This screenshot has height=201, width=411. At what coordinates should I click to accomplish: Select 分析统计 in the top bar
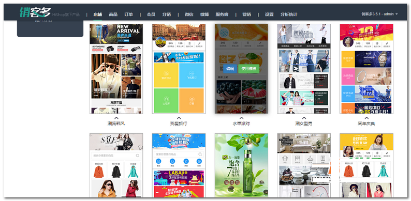point(289,14)
